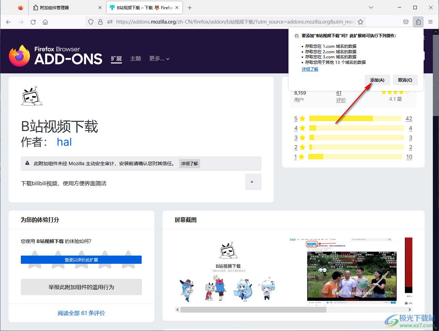Screen dimensions: 439x331
Task: Click the Firefox Browser ADD-ONS logo
Action: [x=56, y=56]
